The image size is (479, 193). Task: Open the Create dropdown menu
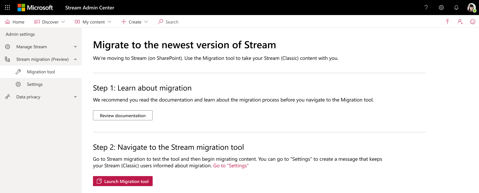pos(135,22)
